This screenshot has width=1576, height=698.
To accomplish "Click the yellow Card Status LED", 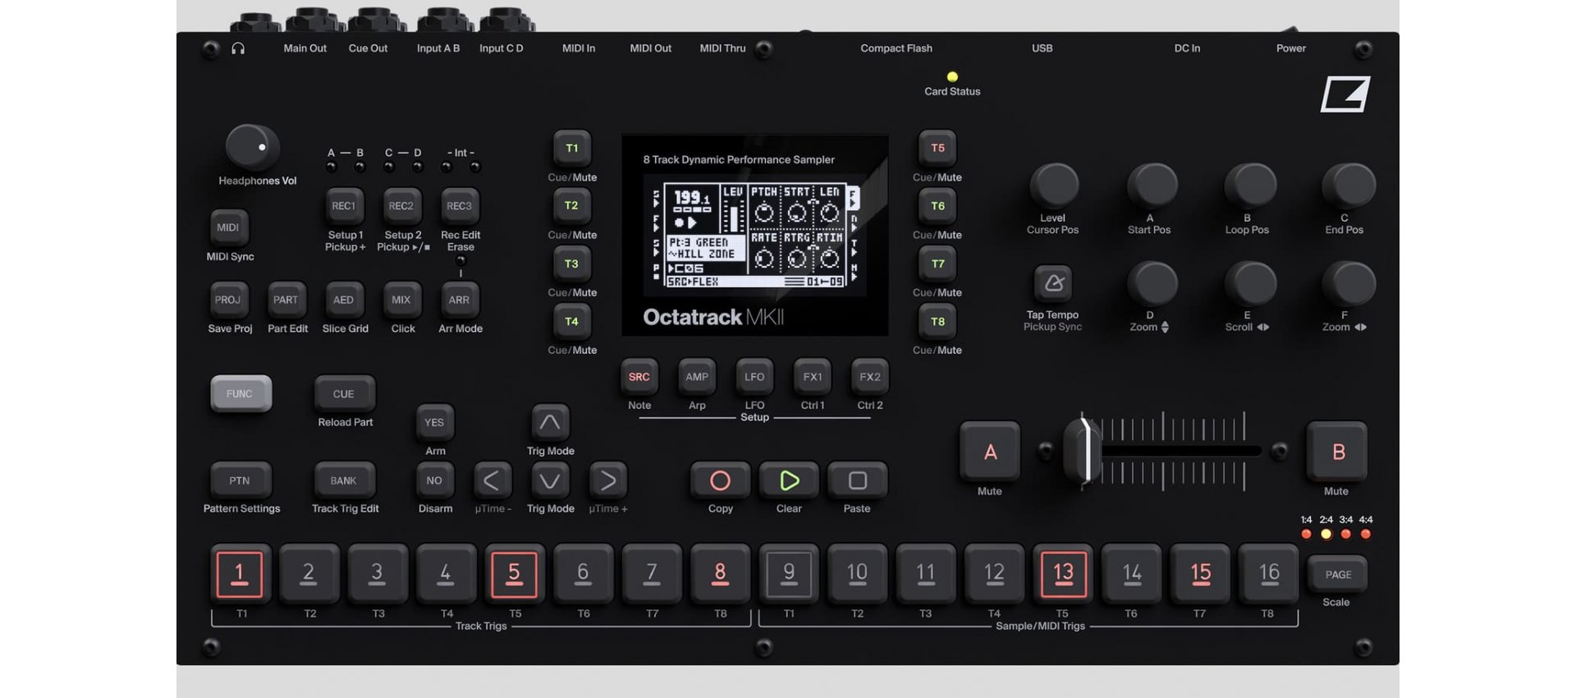I will click(952, 77).
